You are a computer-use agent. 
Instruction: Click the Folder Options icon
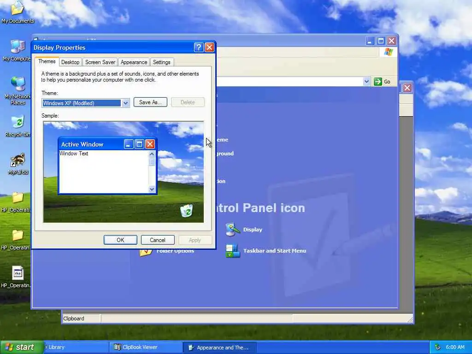coord(146,252)
